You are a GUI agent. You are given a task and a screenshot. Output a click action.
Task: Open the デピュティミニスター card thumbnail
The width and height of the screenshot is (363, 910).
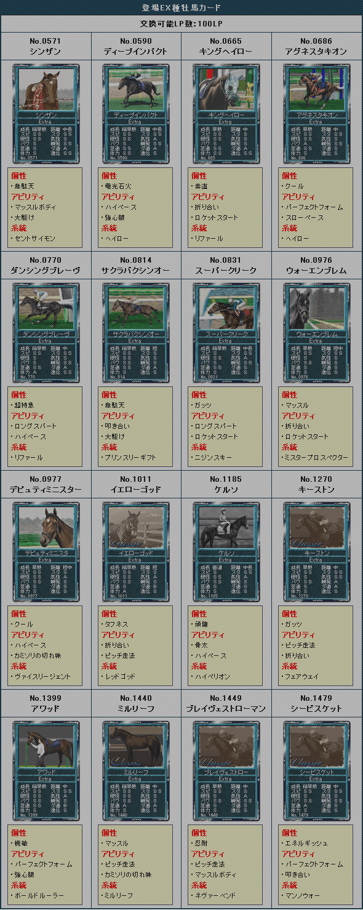click(x=46, y=552)
